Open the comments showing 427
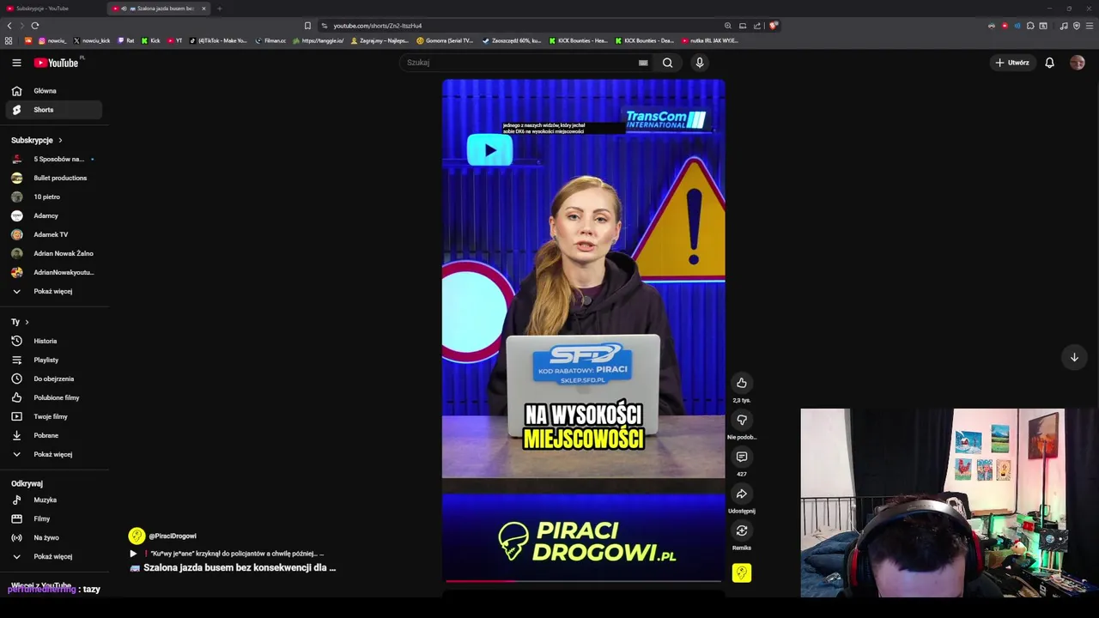Viewport: 1099px width, 618px height. point(742,457)
